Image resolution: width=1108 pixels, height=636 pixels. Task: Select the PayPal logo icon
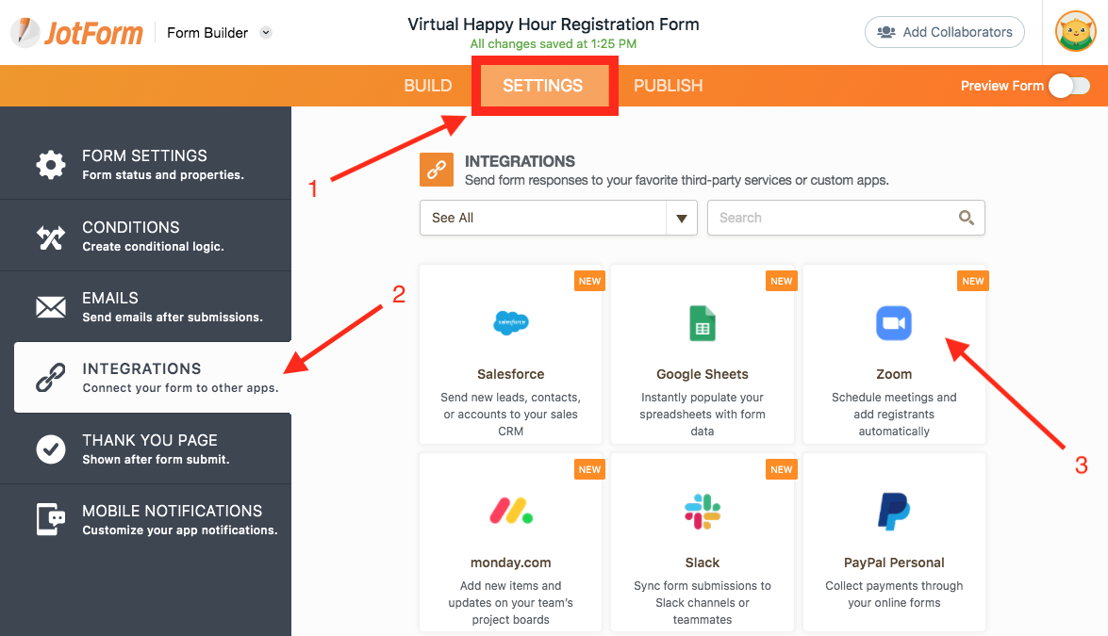coord(894,512)
